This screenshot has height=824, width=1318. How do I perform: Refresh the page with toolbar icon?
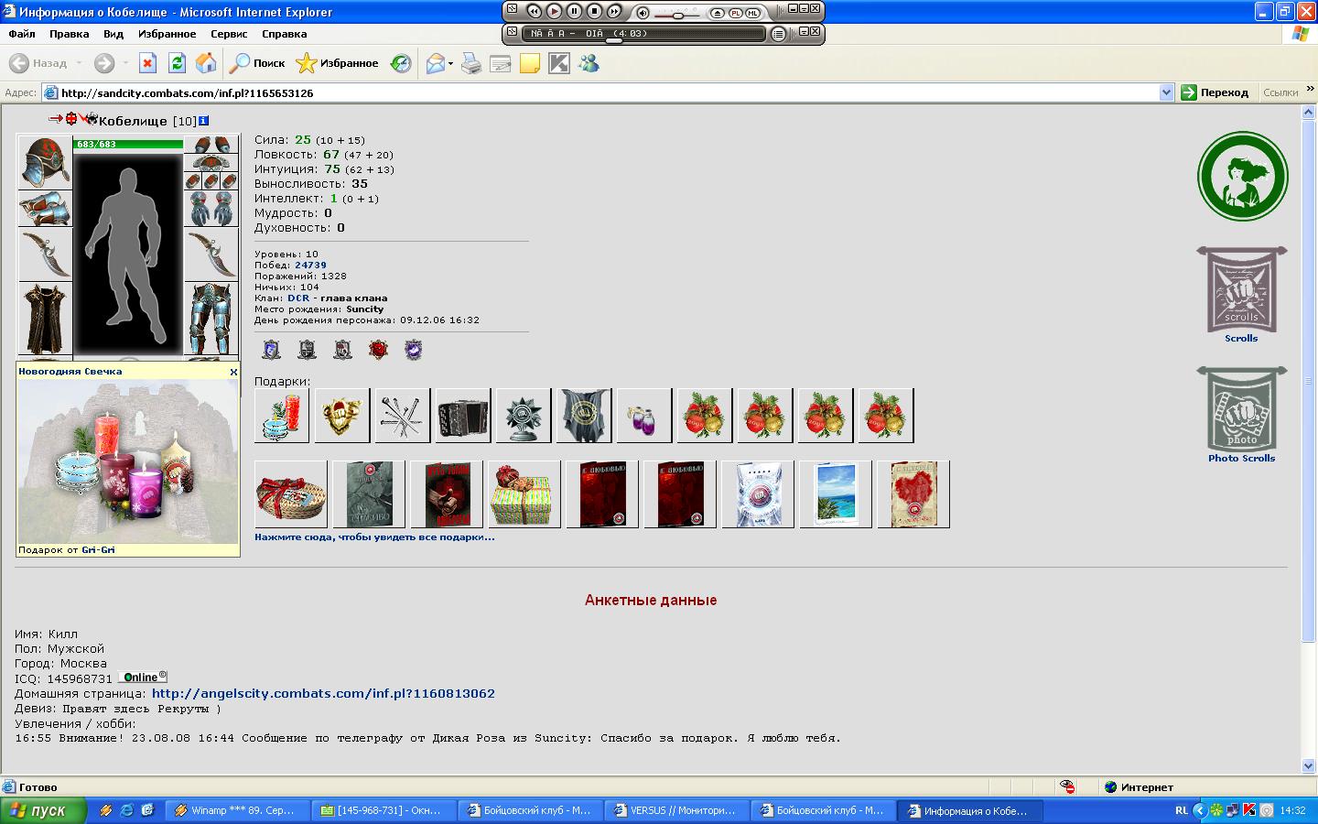point(177,63)
